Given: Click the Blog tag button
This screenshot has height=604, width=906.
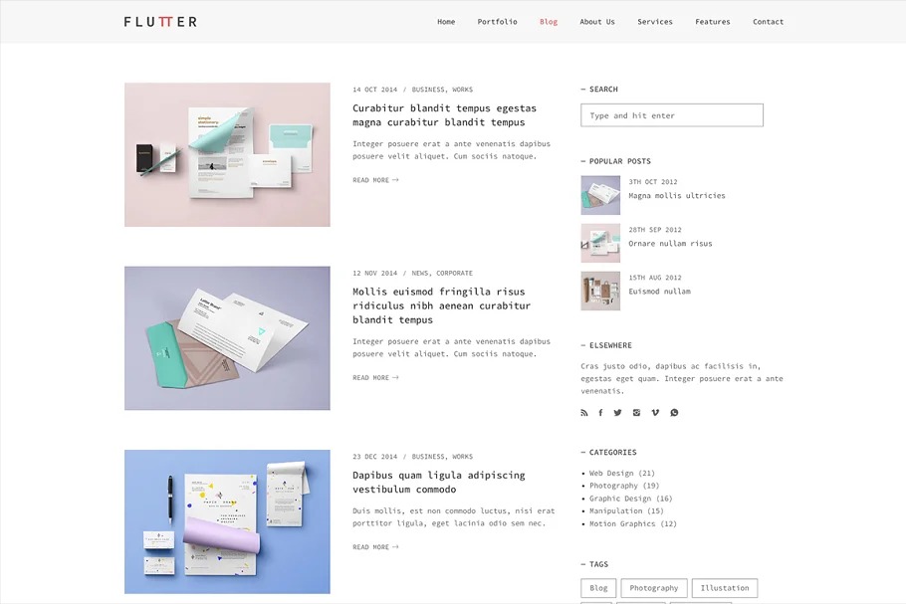Looking at the screenshot, I should (x=598, y=588).
